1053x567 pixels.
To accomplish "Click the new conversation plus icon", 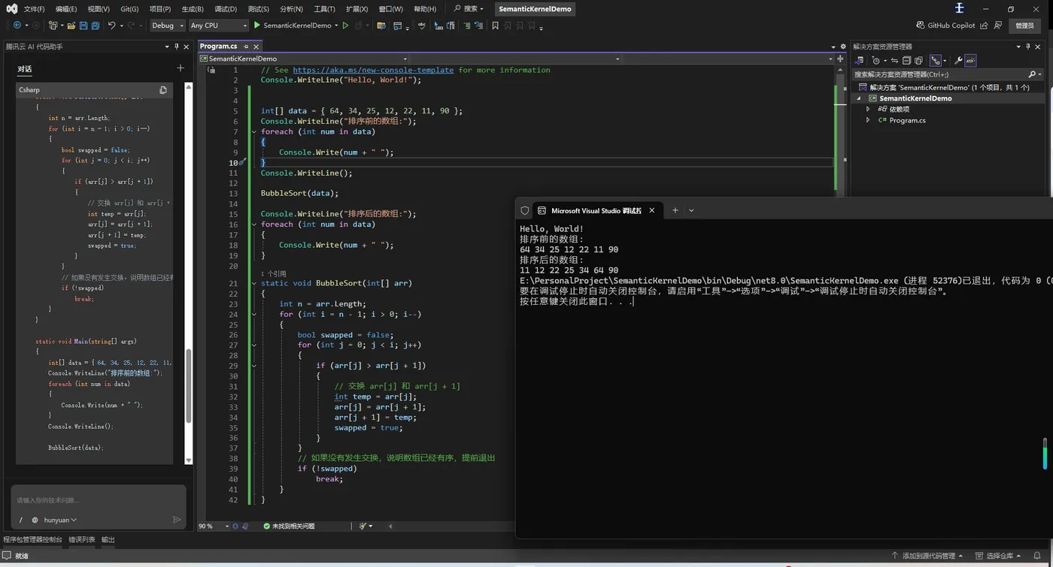I will pos(180,68).
